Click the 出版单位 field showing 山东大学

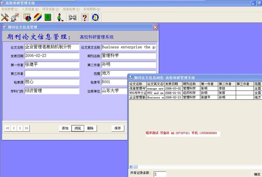(x=115, y=91)
